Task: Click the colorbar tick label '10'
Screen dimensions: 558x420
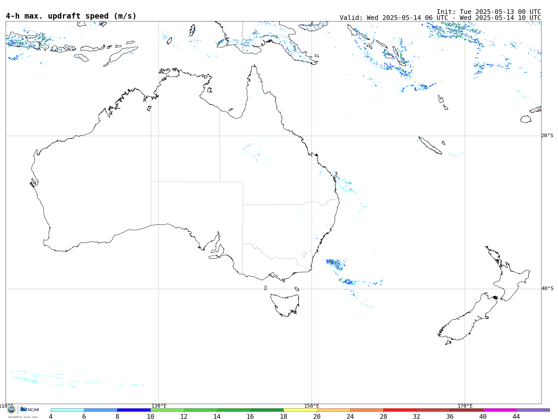Action: coord(151,416)
